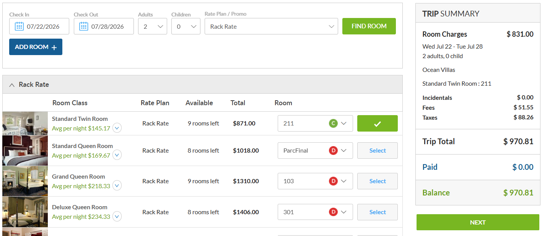Screen dimensions: 542x236
Task: Click the $1018.00 total
Action: click(246, 150)
